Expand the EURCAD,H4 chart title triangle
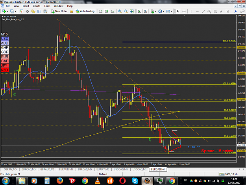This screenshot has height=185, width=246. pos(2,17)
